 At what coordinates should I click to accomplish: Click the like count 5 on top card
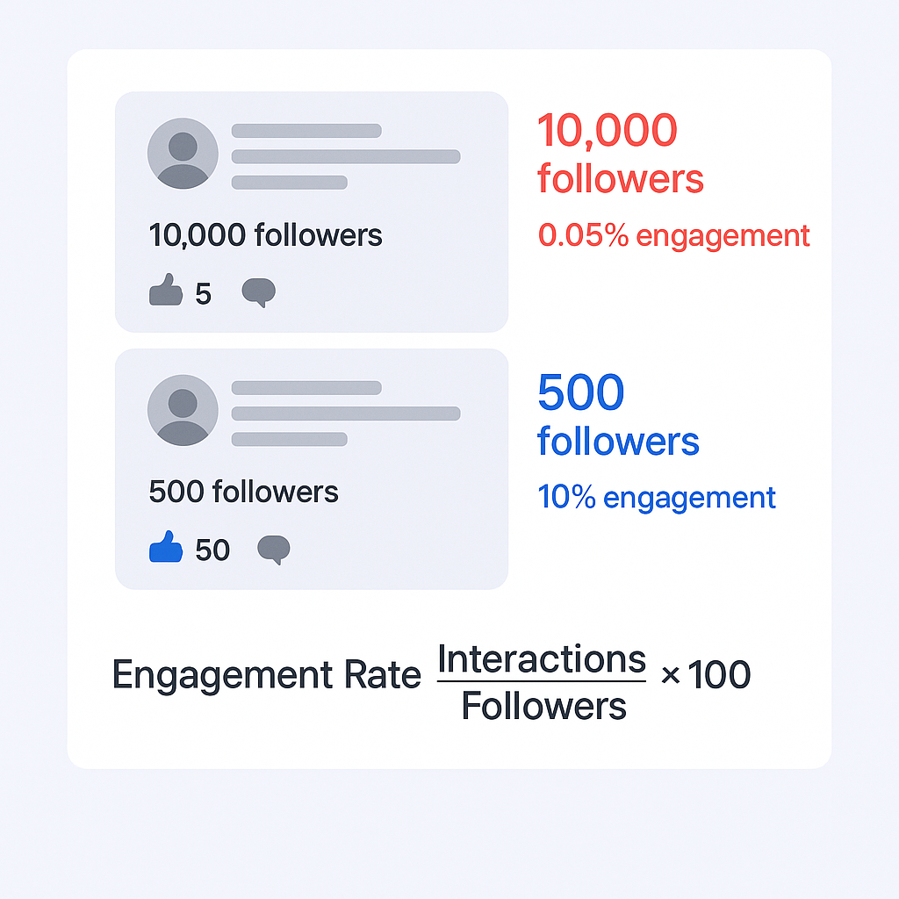click(204, 294)
